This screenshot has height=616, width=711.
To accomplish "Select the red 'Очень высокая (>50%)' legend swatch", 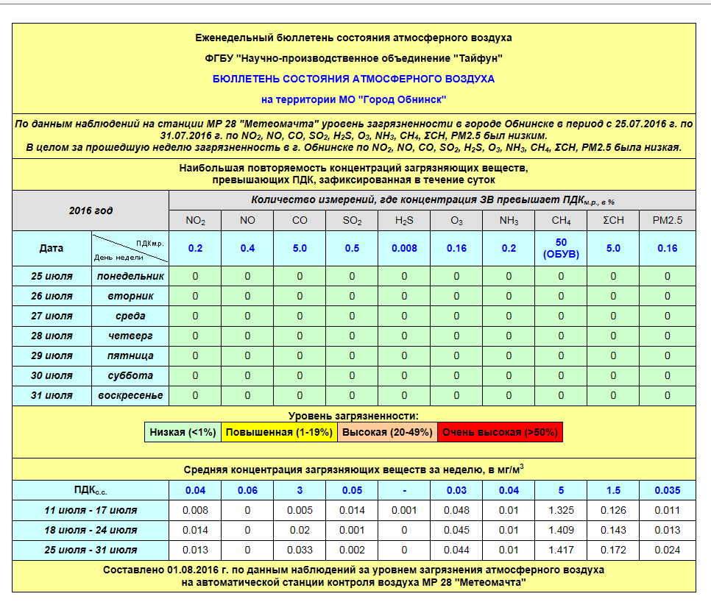I will pos(500,432).
